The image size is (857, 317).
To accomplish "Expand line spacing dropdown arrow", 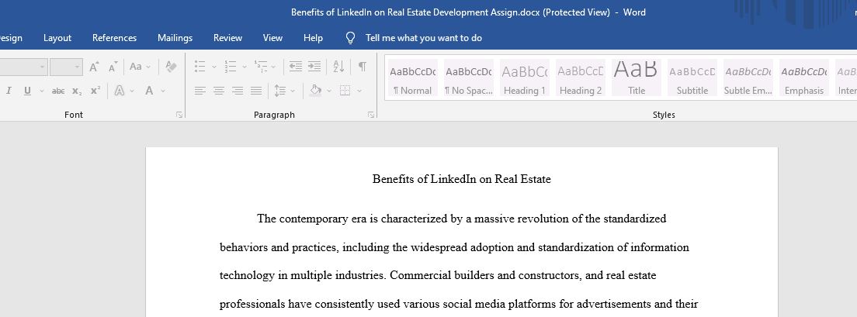I will (x=293, y=91).
